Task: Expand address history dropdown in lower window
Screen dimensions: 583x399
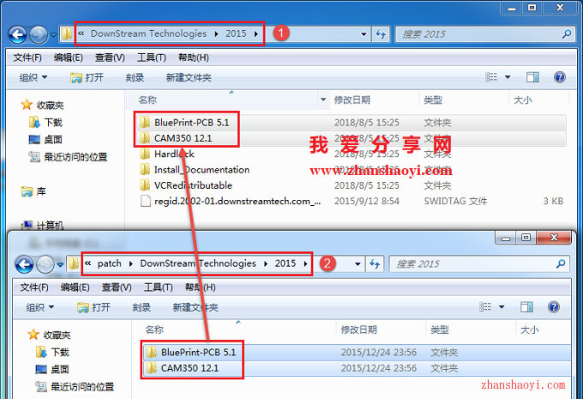Action: 358,264
